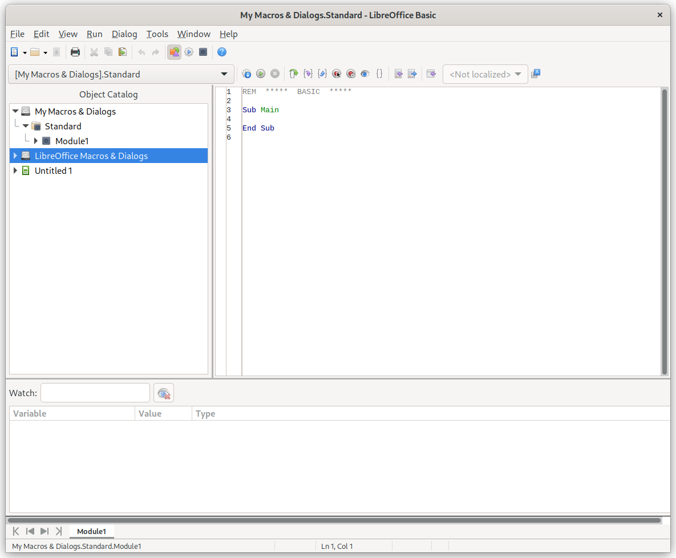Image resolution: width=676 pixels, height=558 pixels.
Task: Open the Help menu
Action: pos(229,34)
